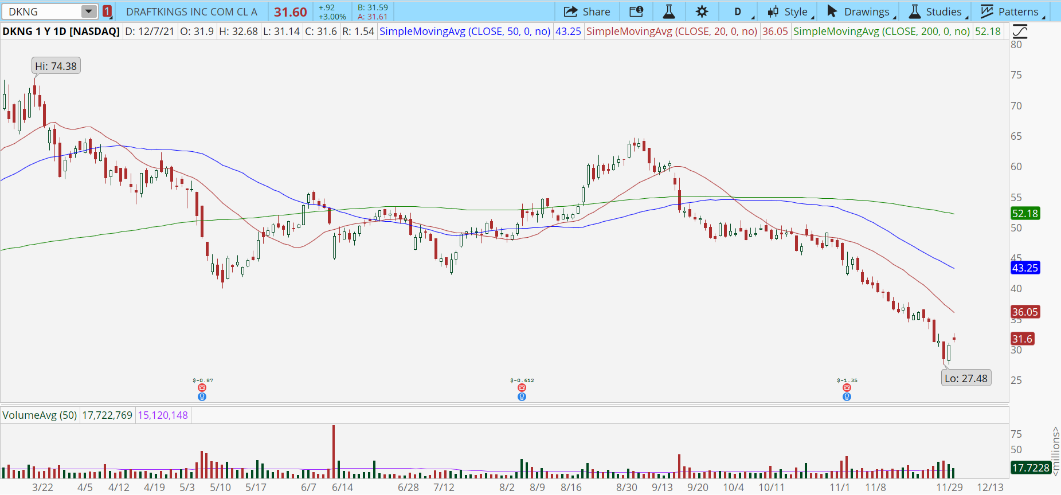Click the 6/14 date axis label
The height and width of the screenshot is (495, 1061).
(x=342, y=488)
